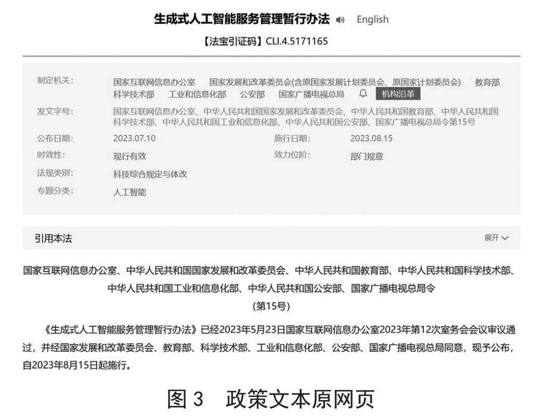Select 科学技术部 in issuing agencies
The width and height of the screenshot is (537, 416).
[134, 94]
